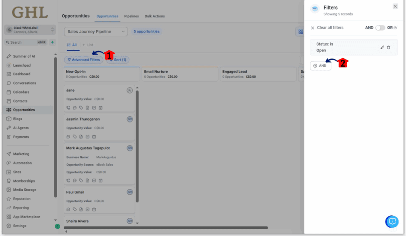Image resolution: width=406 pixels, height=236 pixels.
Task: Open tasks icon on Paul Gmail card
Action: [x=88, y=209]
